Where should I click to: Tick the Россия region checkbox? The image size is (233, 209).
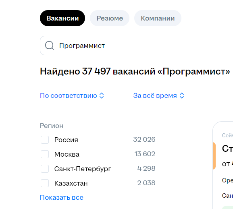[45, 140]
